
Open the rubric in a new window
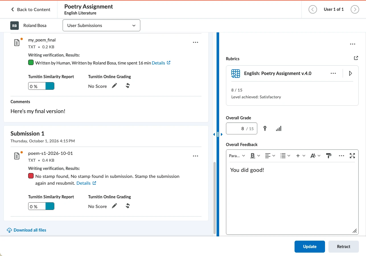[x=356, y=58]
